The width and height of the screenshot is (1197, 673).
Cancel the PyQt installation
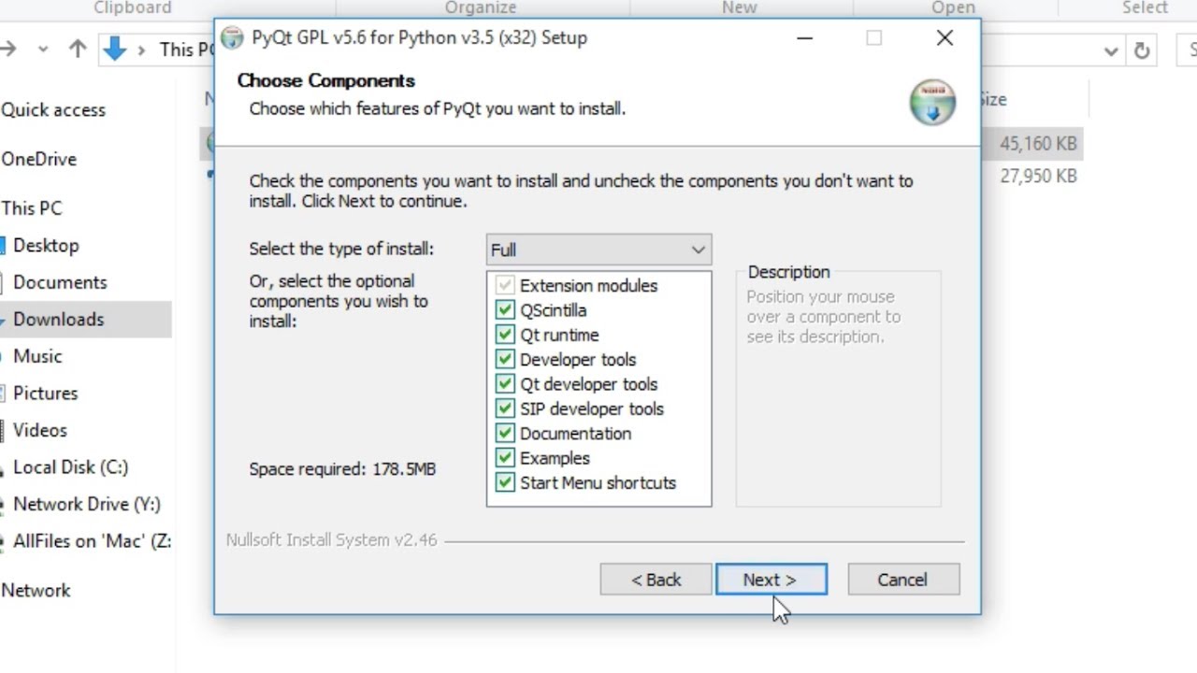pyautogui.click(x=902, y=580)
